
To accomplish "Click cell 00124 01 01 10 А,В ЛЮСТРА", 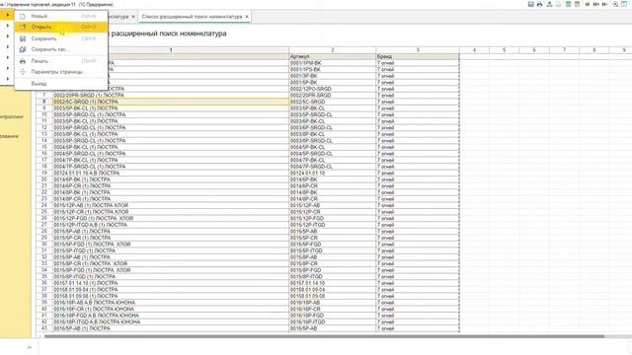I will (x=171, y=174).
